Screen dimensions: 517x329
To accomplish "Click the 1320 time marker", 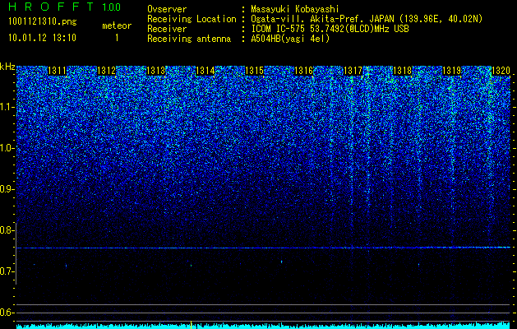I will pyautogui.click(x=501, y=71).
